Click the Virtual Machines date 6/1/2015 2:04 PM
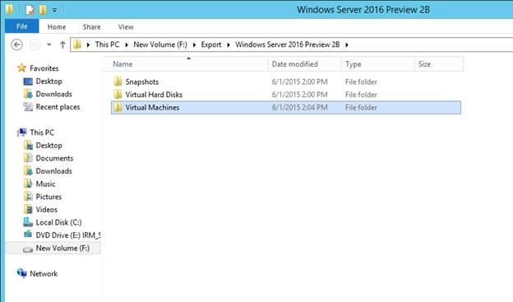 (299, 108)
